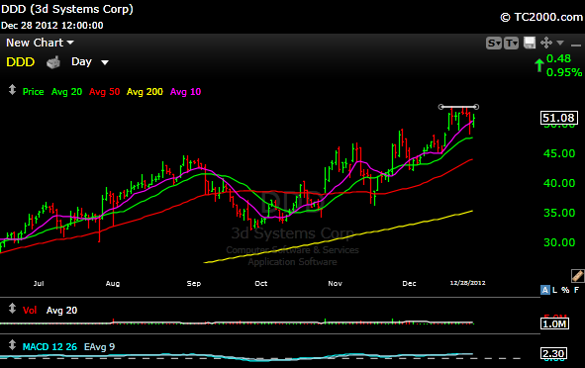Open the ruler drawing tools icon
The image size is (585, 368).
(577, 276)
